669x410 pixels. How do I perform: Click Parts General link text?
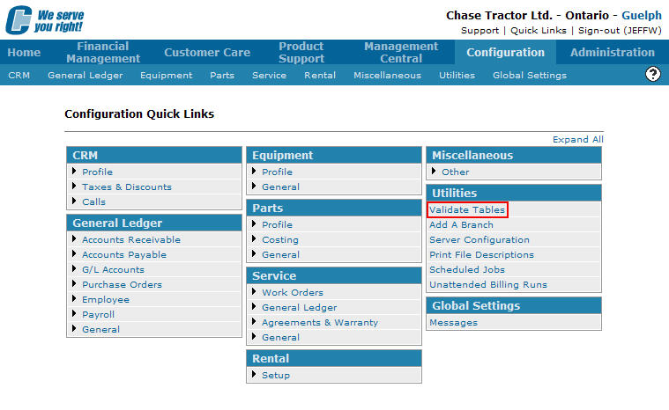coord(281,254)
